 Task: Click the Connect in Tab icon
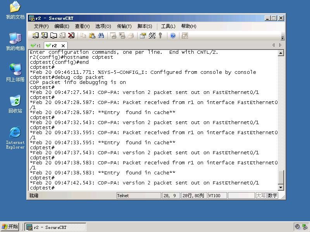pyautogui.click(x=53, y=36)
